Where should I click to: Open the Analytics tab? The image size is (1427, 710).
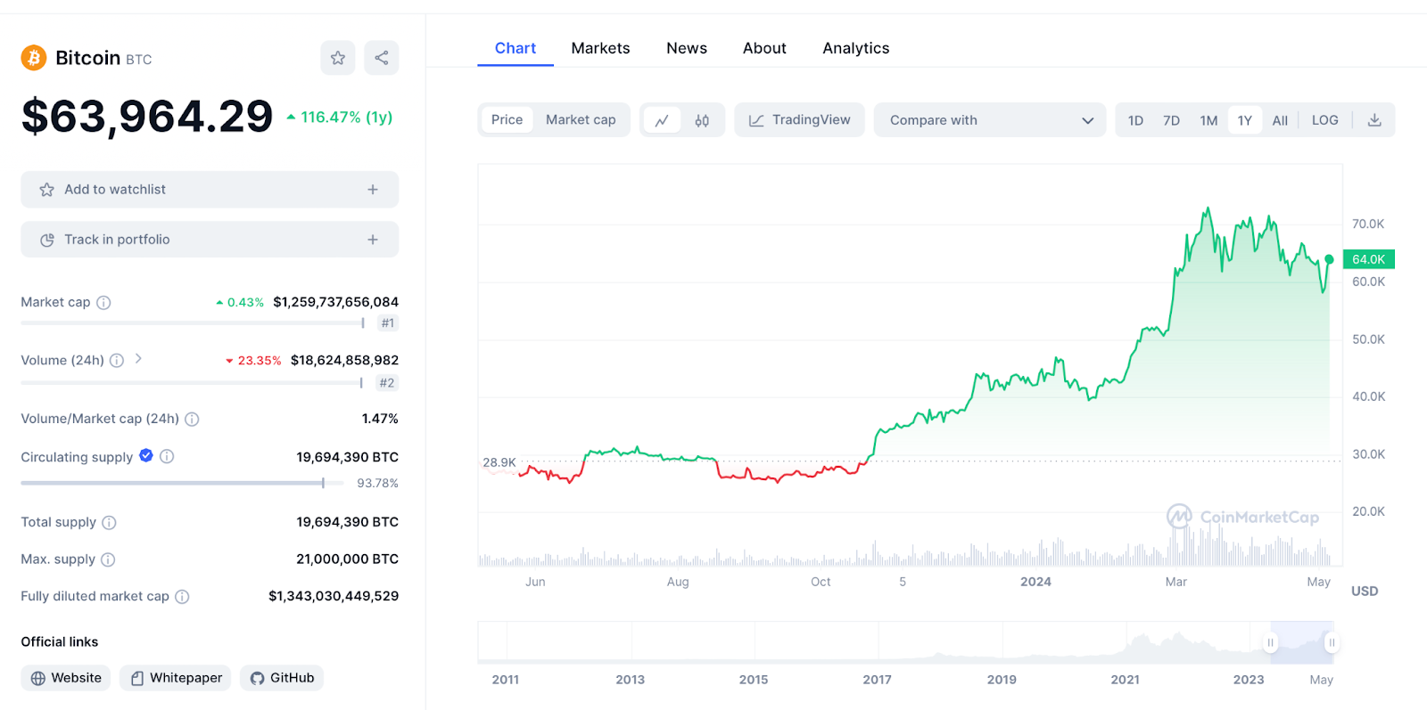click(x=856, y=48)
